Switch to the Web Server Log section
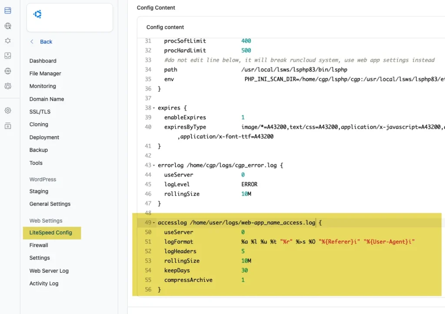Screen dimensions: 445x314 [x=49, y=271]
